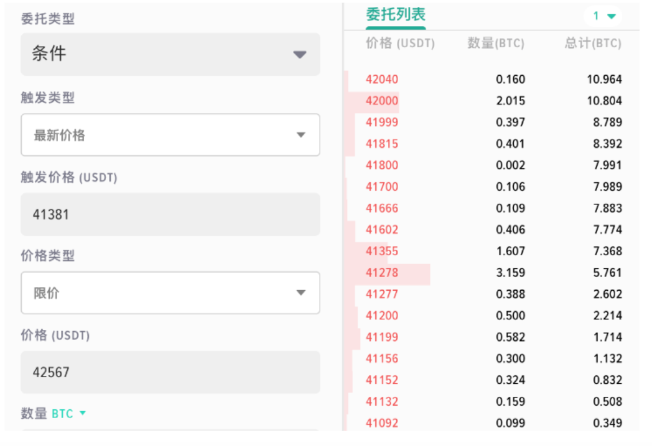Open the order book grouping dropdown showing 1
This screenshot has height=446, width=652.
click(603, 16)
